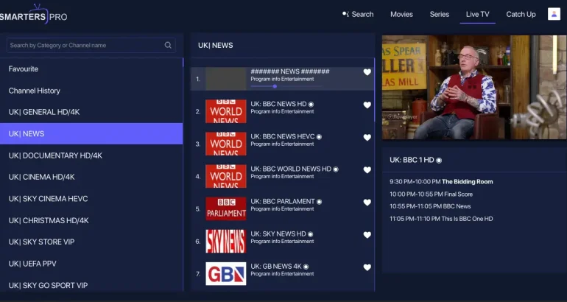567x302 pixels.
Task: Toggle favourite heart for BBC NEWS HD
Action: coord(367,105)
